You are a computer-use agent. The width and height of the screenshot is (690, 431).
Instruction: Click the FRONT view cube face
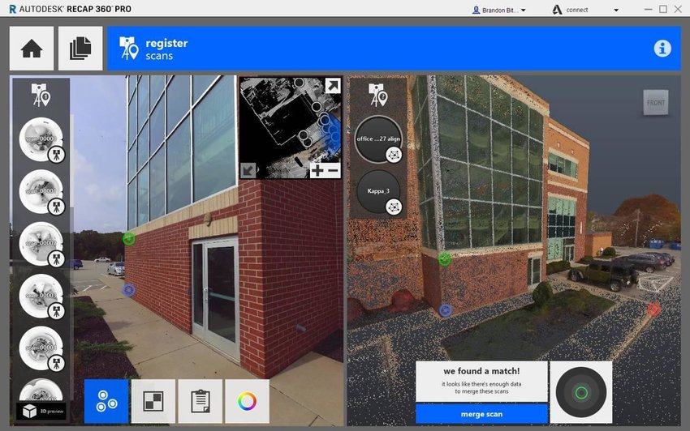pyautogui.click(x=655, y=102)
